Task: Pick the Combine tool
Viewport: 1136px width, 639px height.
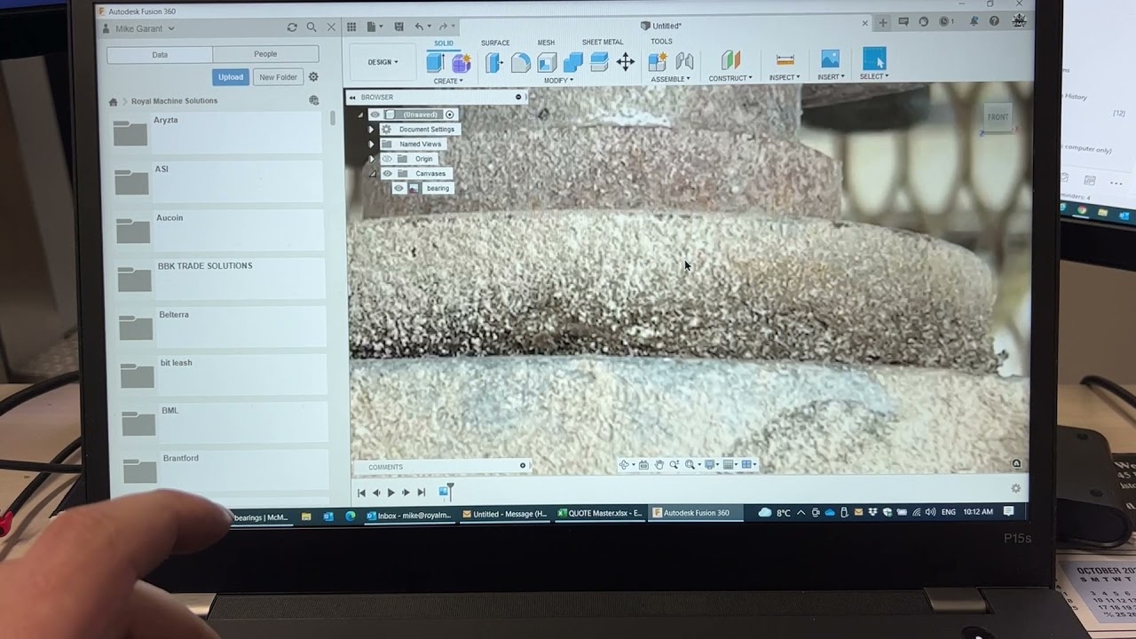Action: [573, 62]
